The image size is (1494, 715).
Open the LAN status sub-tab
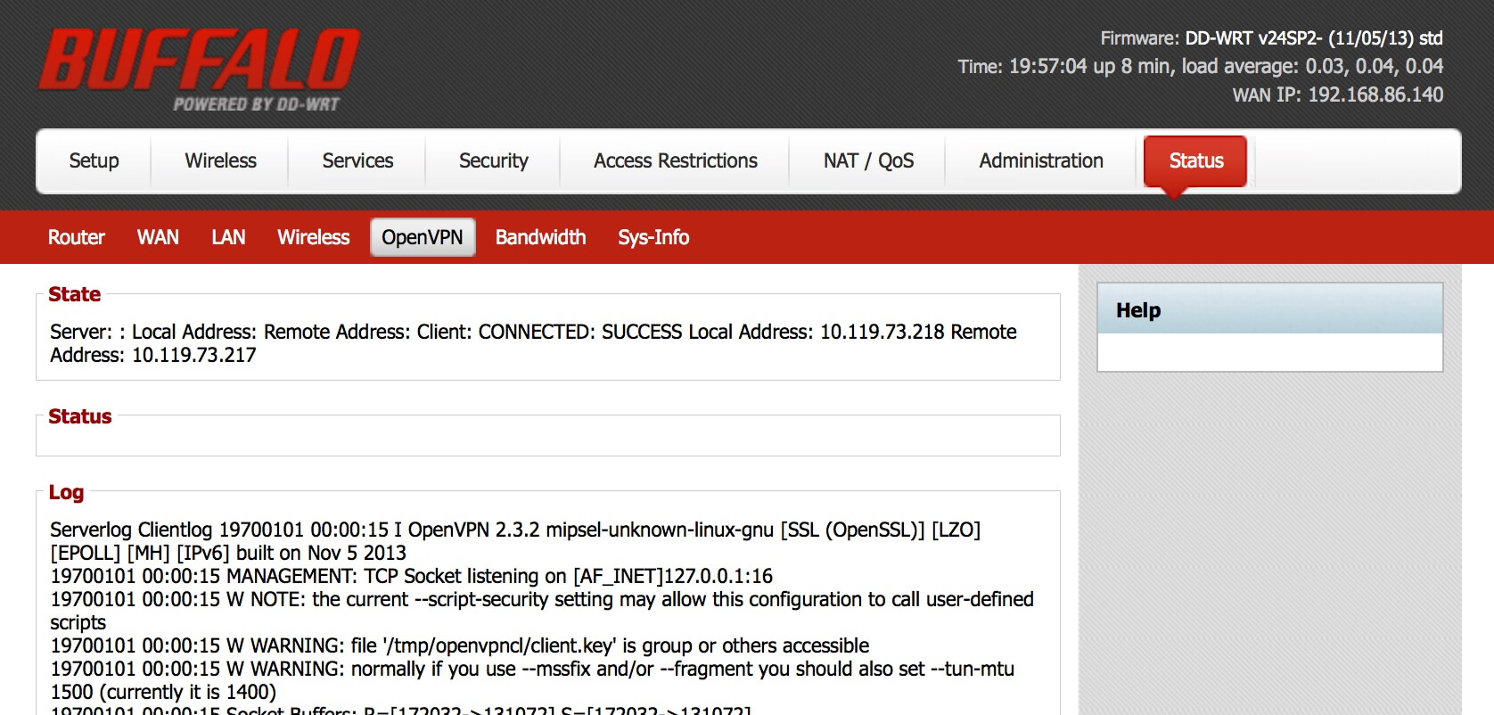click(x=228, y=237)
